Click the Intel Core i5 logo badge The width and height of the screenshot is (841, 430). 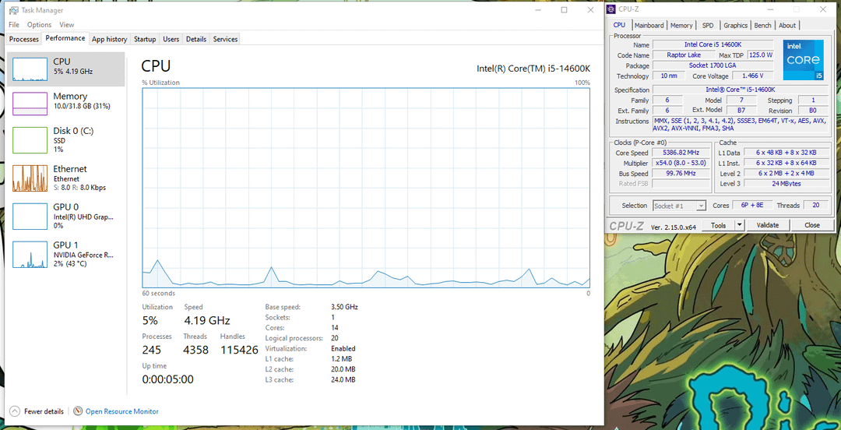803,61
